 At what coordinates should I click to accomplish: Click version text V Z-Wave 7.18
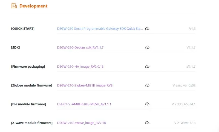(x=185, y=123)
